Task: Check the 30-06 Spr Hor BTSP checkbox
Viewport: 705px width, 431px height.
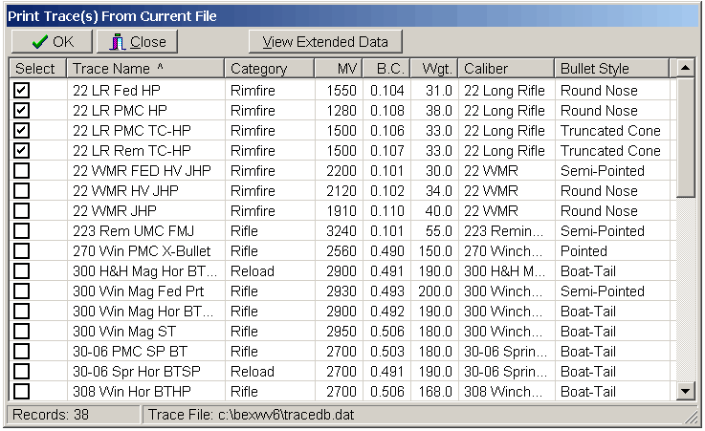Action: 21,372
